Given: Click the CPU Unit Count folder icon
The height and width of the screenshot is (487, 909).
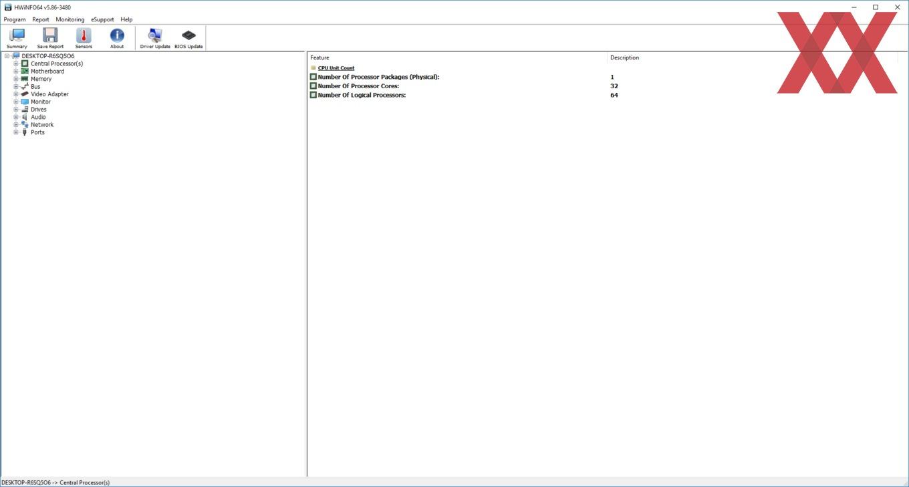Looking at the screenshot, I should [313, 67].
